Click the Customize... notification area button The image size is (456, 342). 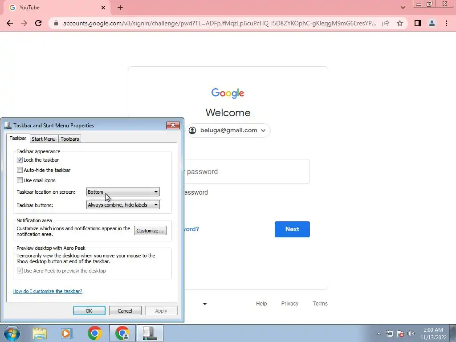click(150, 231)
